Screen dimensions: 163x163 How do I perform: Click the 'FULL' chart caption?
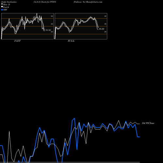71,41
